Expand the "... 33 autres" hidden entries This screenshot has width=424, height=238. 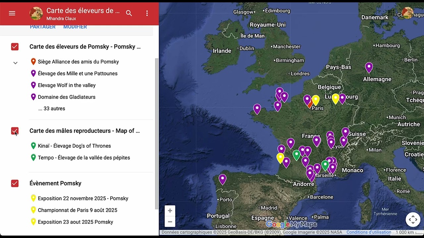tap(52, 108)
